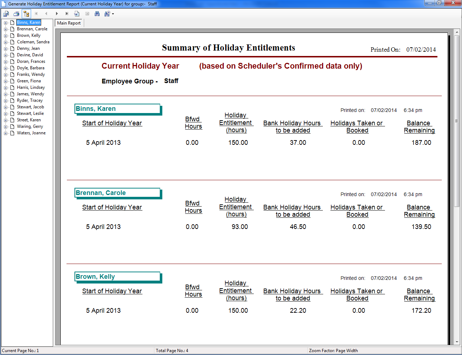Image resolution: width=462 pixels, height=355 pixels.
Task: Select Waring, Gerry in the tree
Action: (30, 126)
